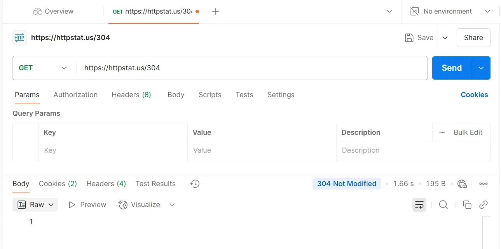This screenshot has width=501, height=249.
Task: Open the Tests tab
Action: [244, 95]
